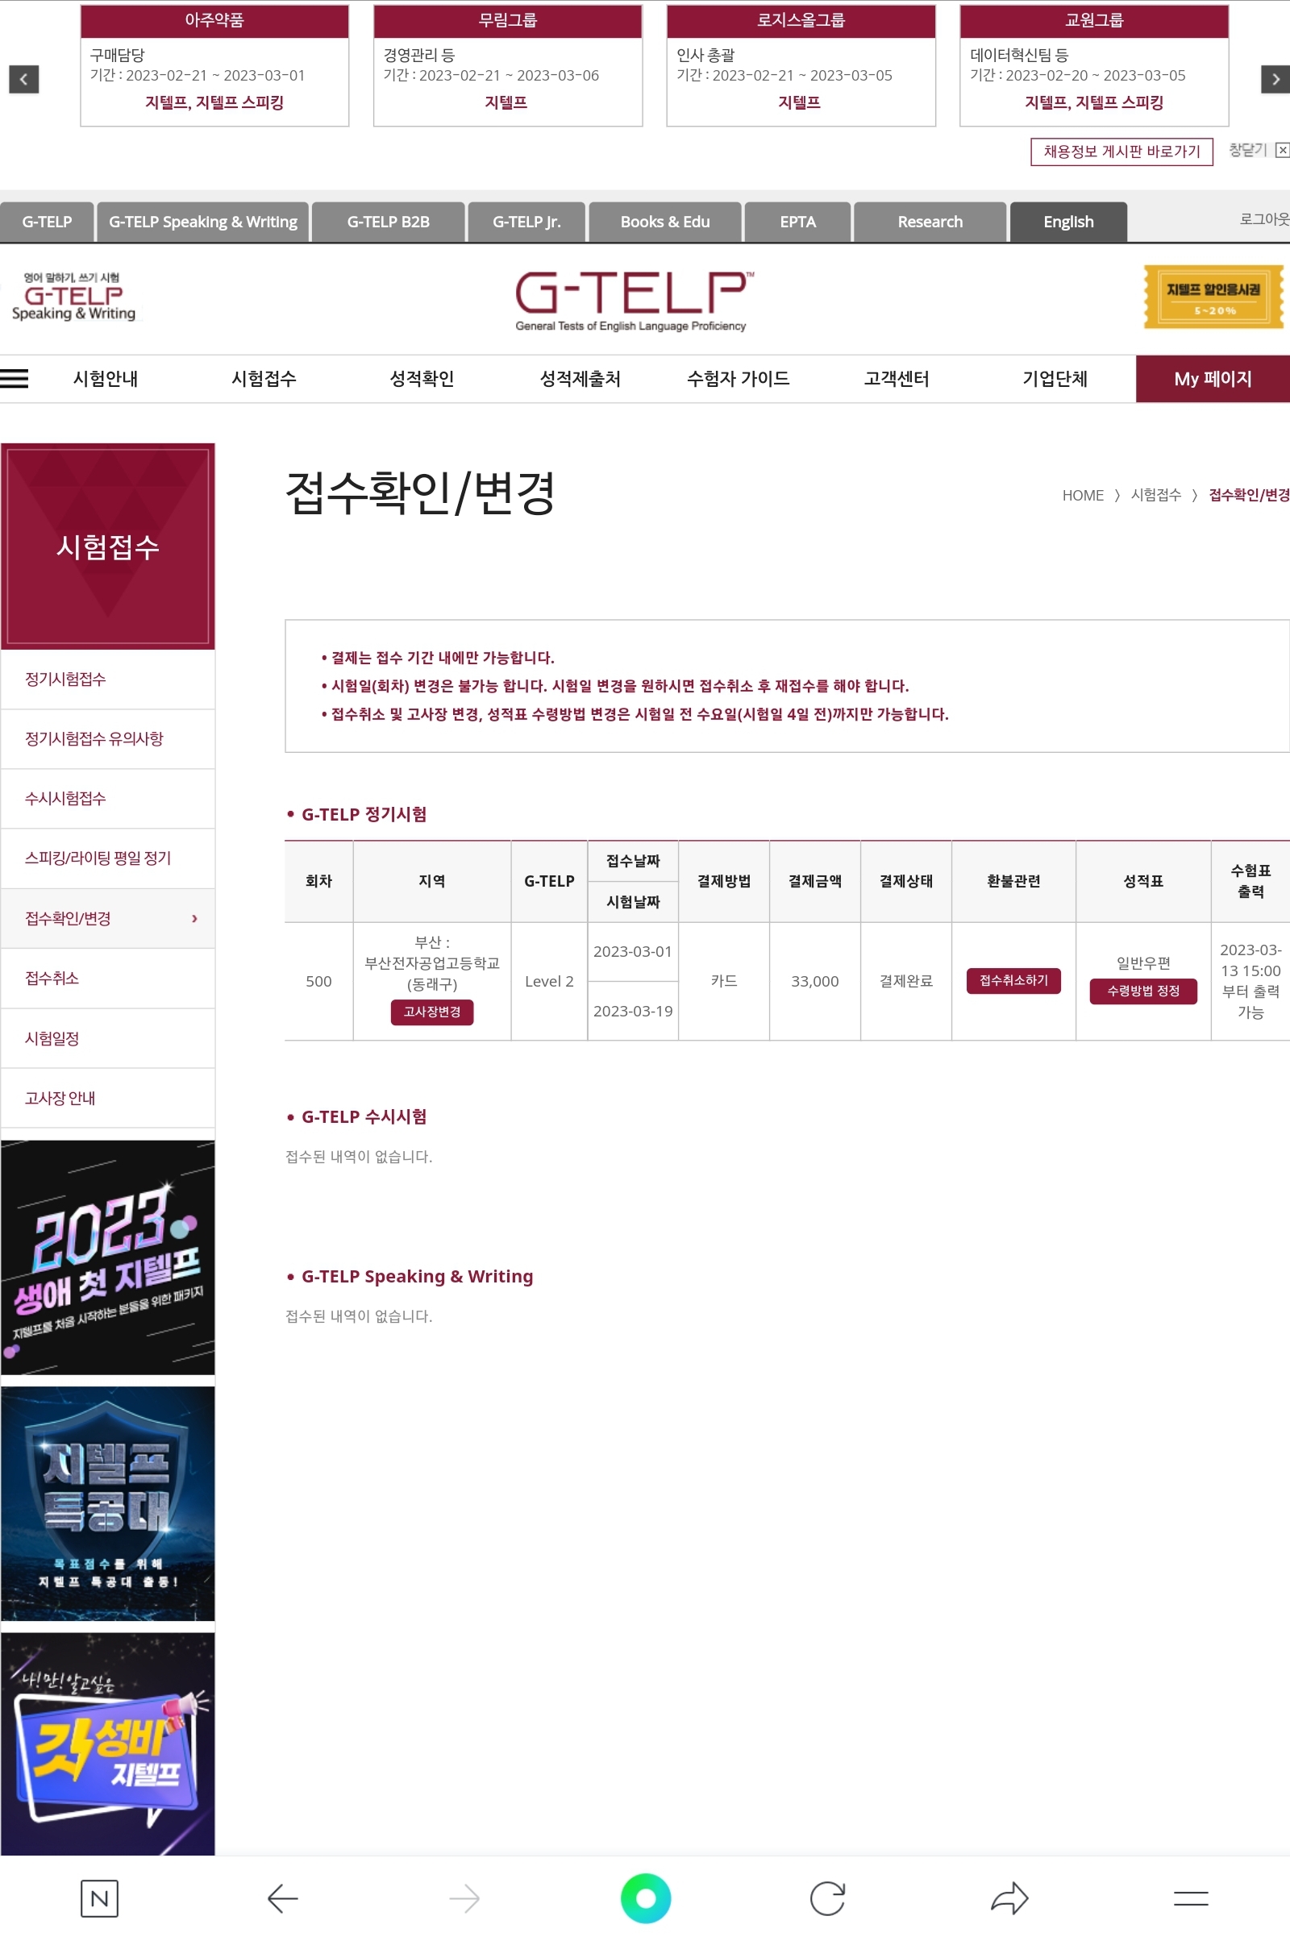Viewport: 1290px width, 1941px height.
Task: Click the 접수취소하기 button
Action: [1013, 980]
